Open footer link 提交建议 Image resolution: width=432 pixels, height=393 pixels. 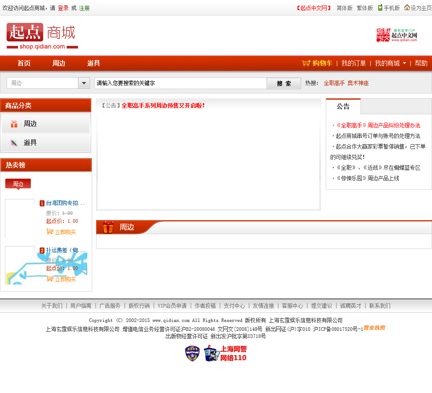pos(321,306)
